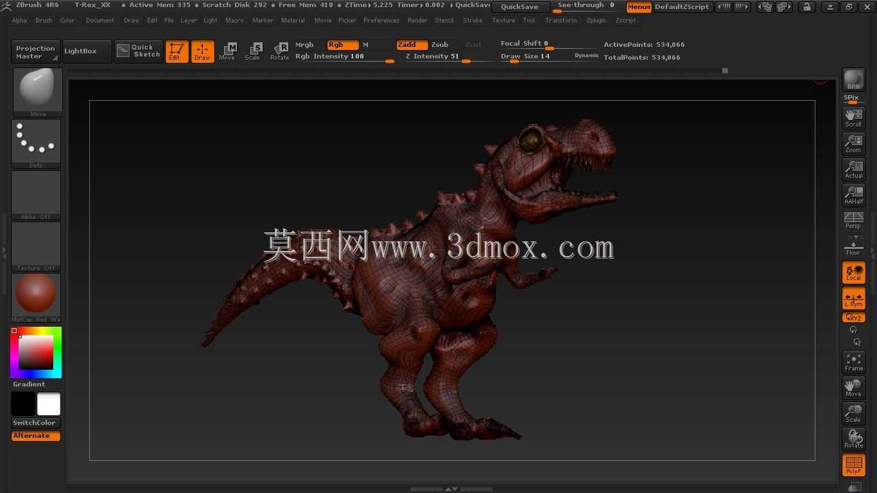This screenshot has width=877, height=493.
Task: Toggle Persp perspective view
Action: coord(853,220)
